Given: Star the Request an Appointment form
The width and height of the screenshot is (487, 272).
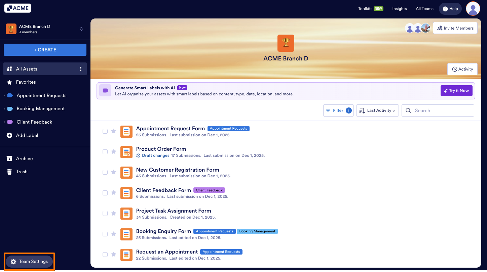Looking at the screenshot, I should point(114,254).
